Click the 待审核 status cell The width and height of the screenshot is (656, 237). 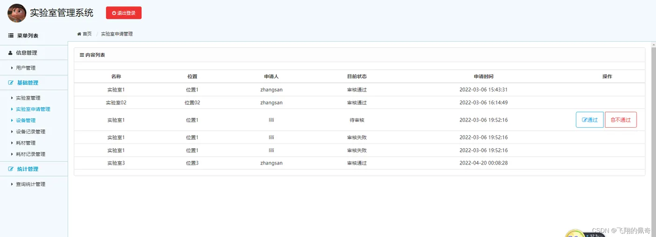click(x=357, y=120)
